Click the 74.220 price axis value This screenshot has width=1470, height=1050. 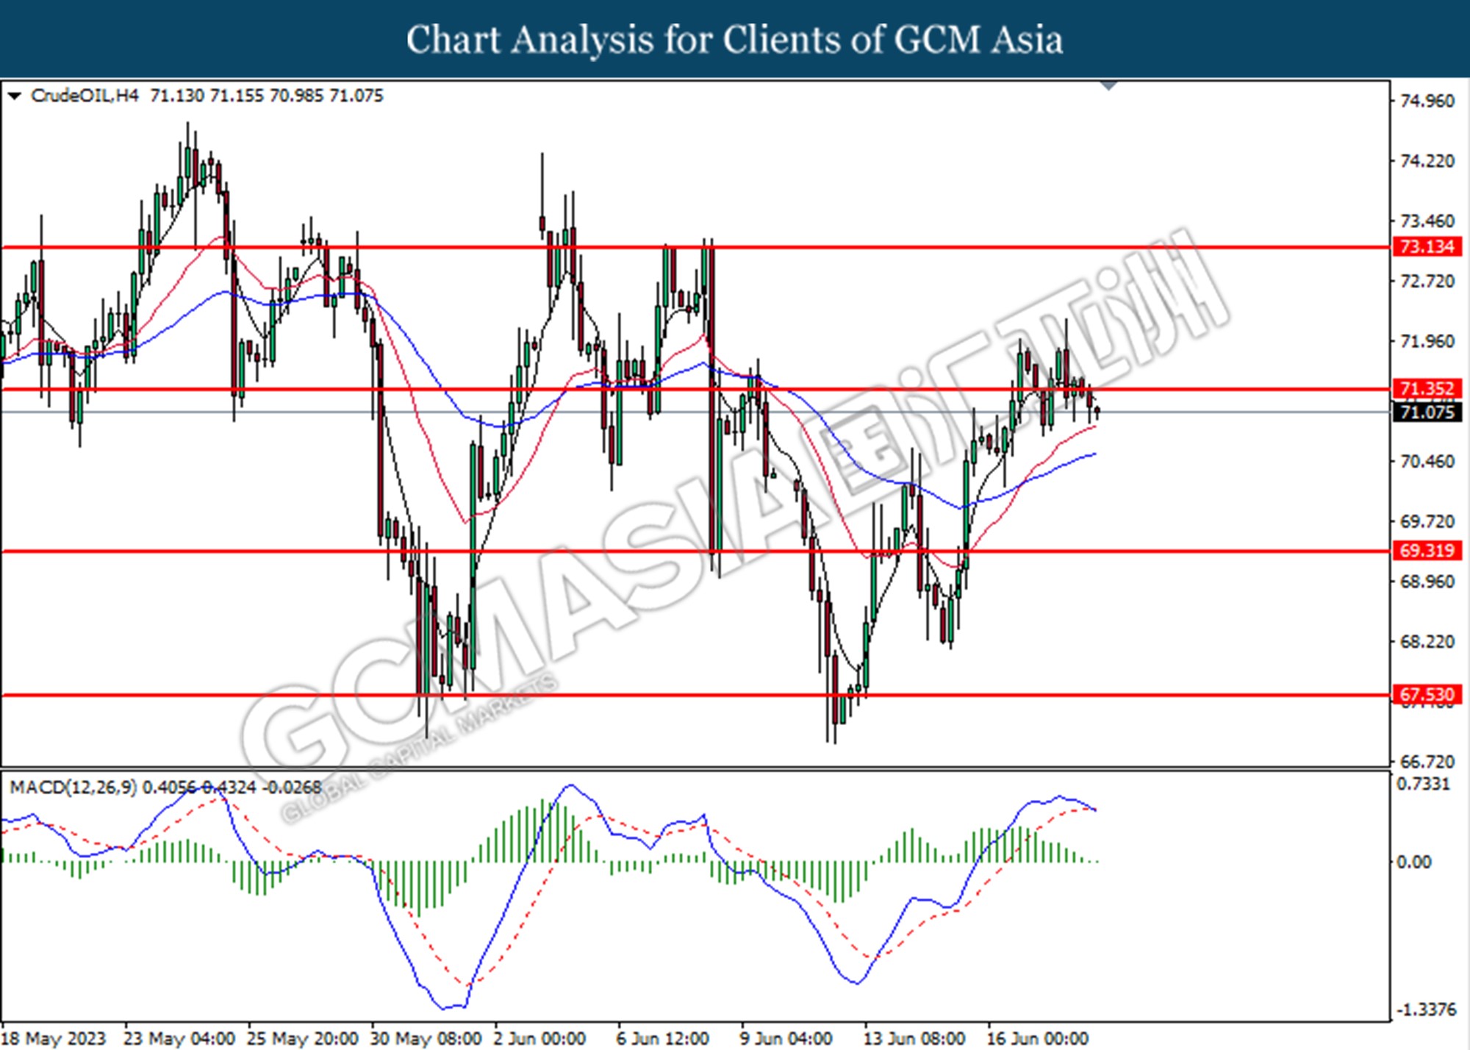click(x=1427, y=161)
